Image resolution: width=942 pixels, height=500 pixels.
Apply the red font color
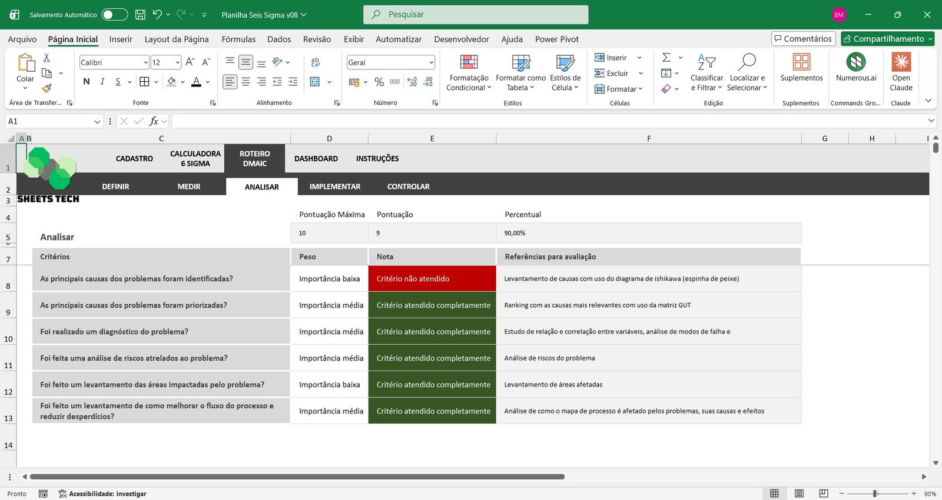[x=196, y=82]
